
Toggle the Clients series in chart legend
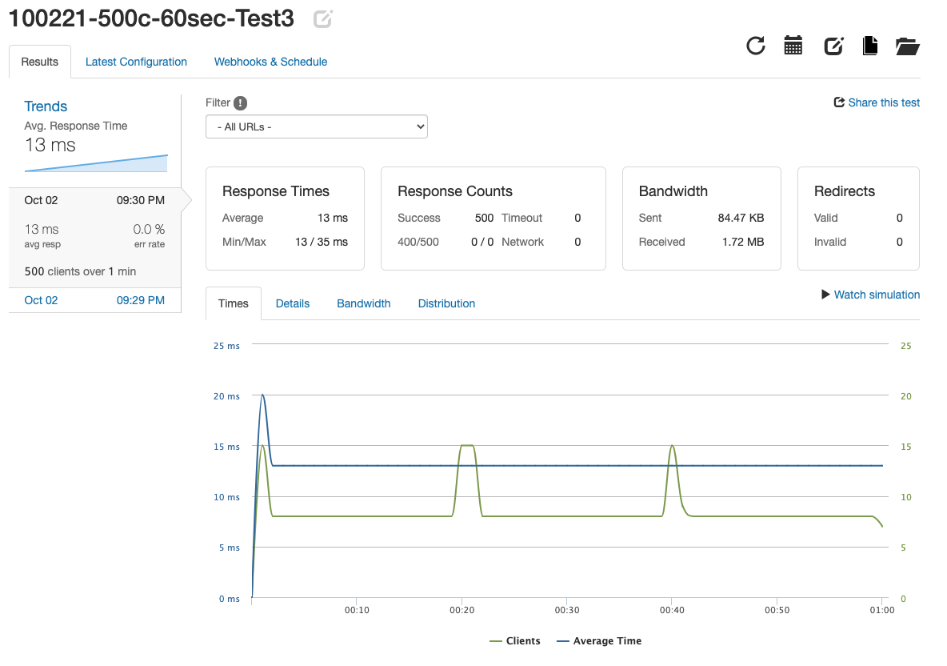[x=514, y=640]
